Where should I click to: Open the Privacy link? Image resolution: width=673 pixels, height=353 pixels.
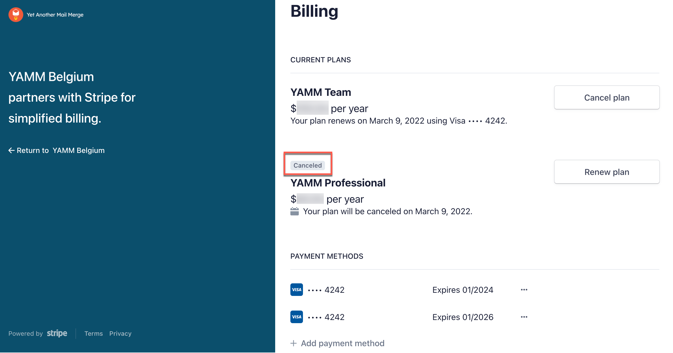click(120, 333)
